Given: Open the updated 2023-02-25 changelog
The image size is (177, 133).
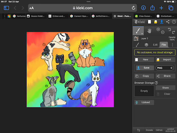Looking at the screenshot, I should click(170, 130).
